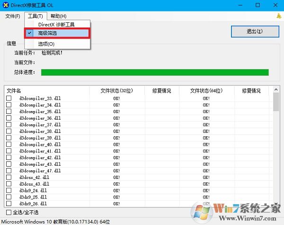Open the 帮助(H) menu
Viewport: 284px width, 225px height.
point(59,16)
